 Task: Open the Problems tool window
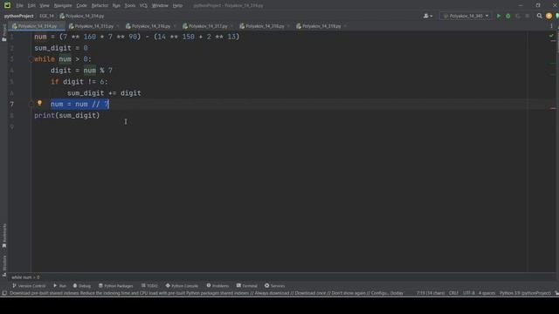click(x=217, y=286)
